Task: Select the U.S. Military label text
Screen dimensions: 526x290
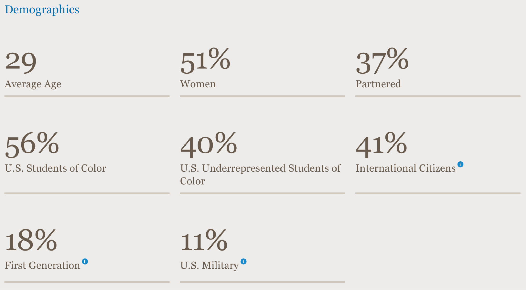Action: (209, 266)
